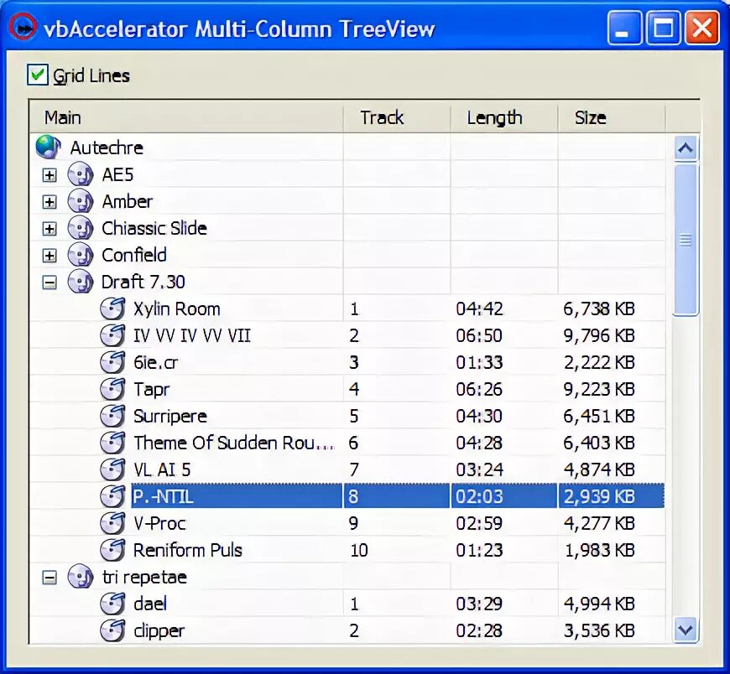This screenshot has height=674, width=730.
Task: Select the Tapr track
Action: point(151,389)
